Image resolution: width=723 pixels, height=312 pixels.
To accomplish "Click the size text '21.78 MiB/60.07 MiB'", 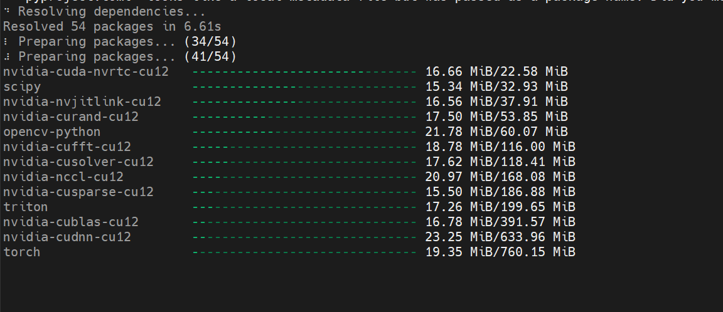I will 496,132.
